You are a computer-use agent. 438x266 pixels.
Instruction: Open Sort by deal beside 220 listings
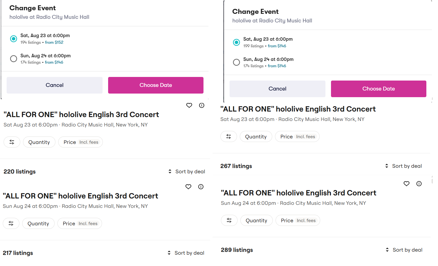[x=187, y=172]
